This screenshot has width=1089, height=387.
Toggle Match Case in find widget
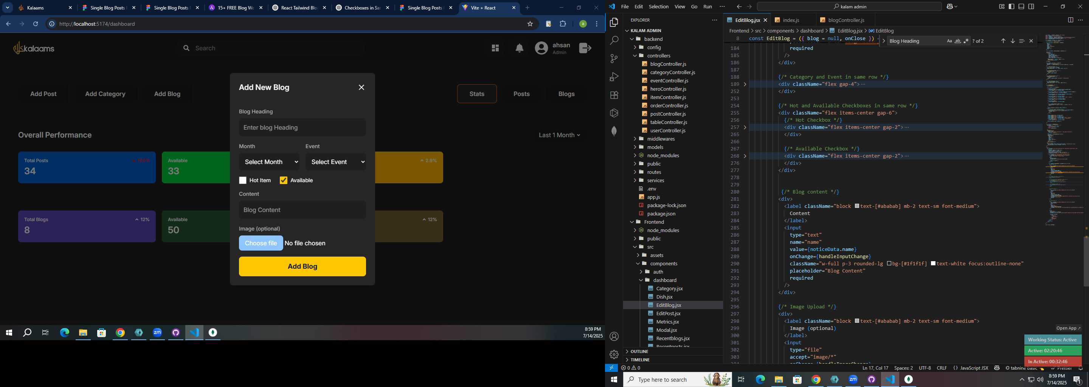949,41
